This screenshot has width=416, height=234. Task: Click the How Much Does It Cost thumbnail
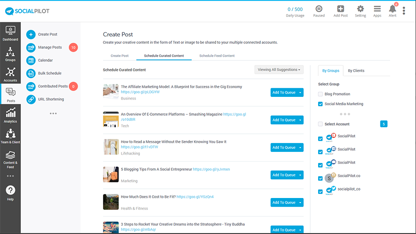tap(111, 202)
